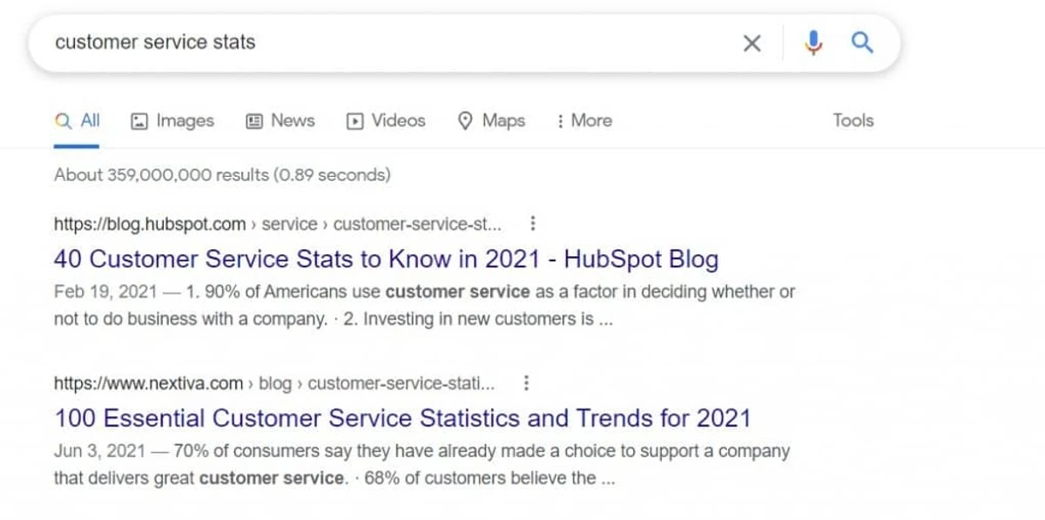Image resolution: width=1045 pixels, height=520 pixels.
Task: Open the Maps results tab
Action: pyautogui.click(x=503, y=121)
